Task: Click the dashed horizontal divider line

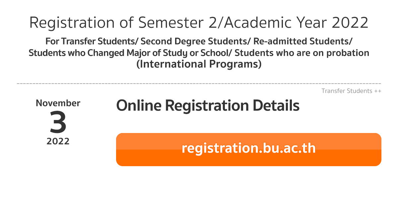Action: point(199,84)
